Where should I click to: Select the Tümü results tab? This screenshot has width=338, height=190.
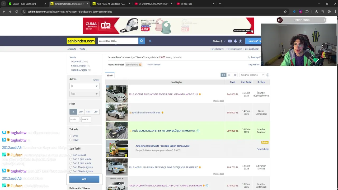coord(110,75)
